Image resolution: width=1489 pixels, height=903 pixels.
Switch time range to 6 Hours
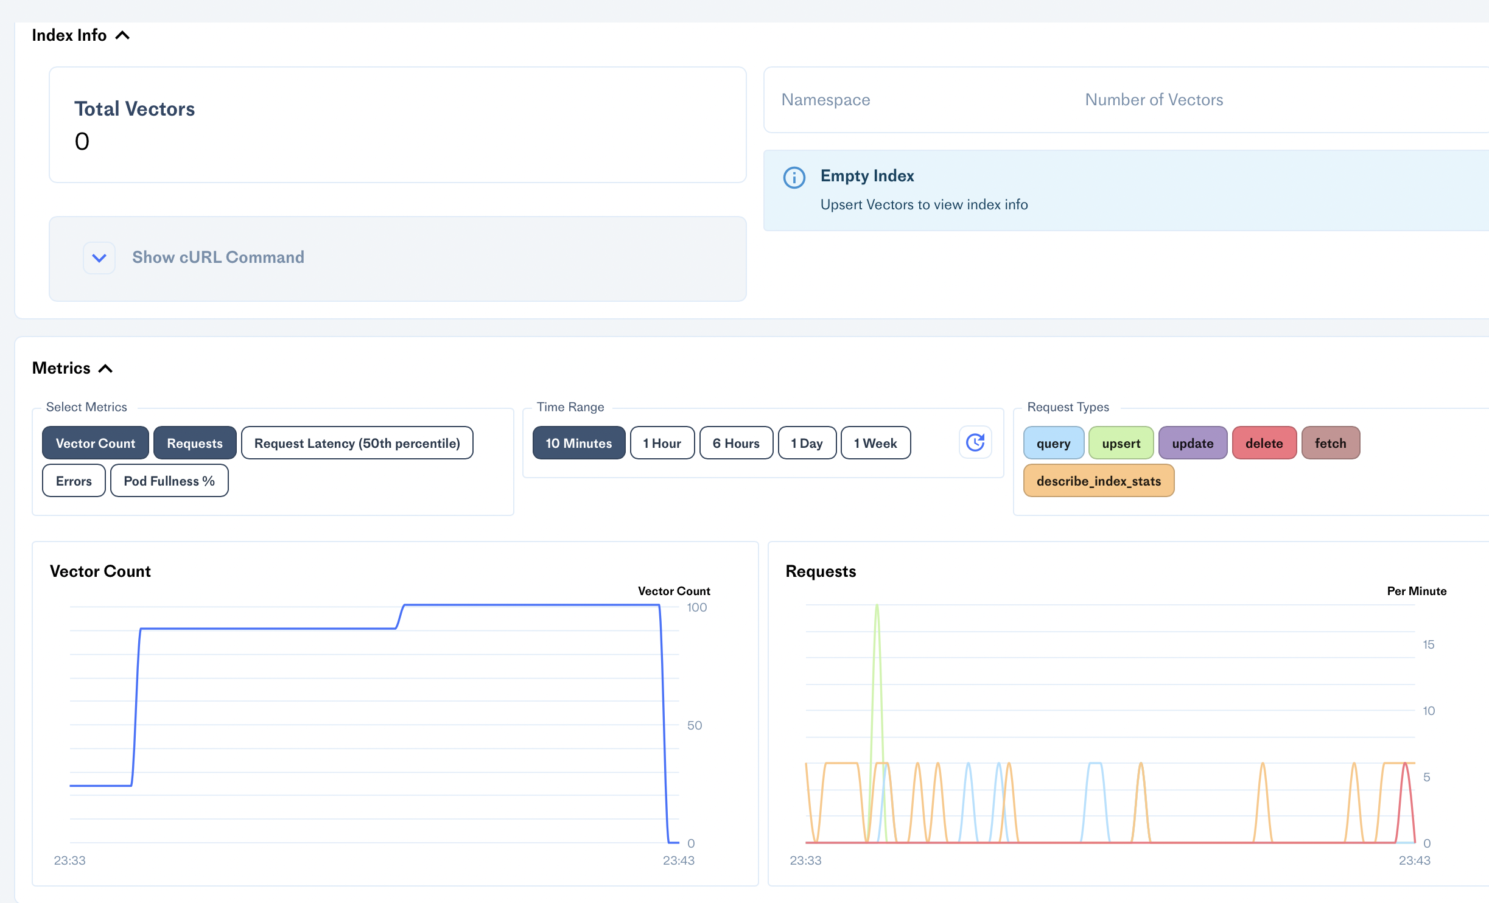coord(735,443)
